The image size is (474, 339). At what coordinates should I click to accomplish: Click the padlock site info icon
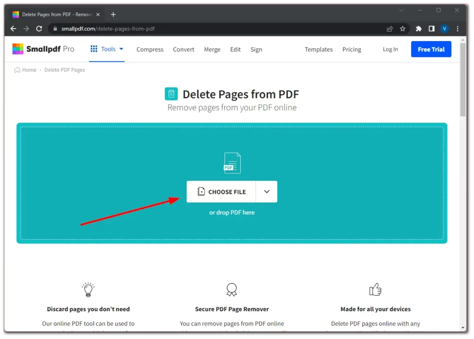pos(55,29)
